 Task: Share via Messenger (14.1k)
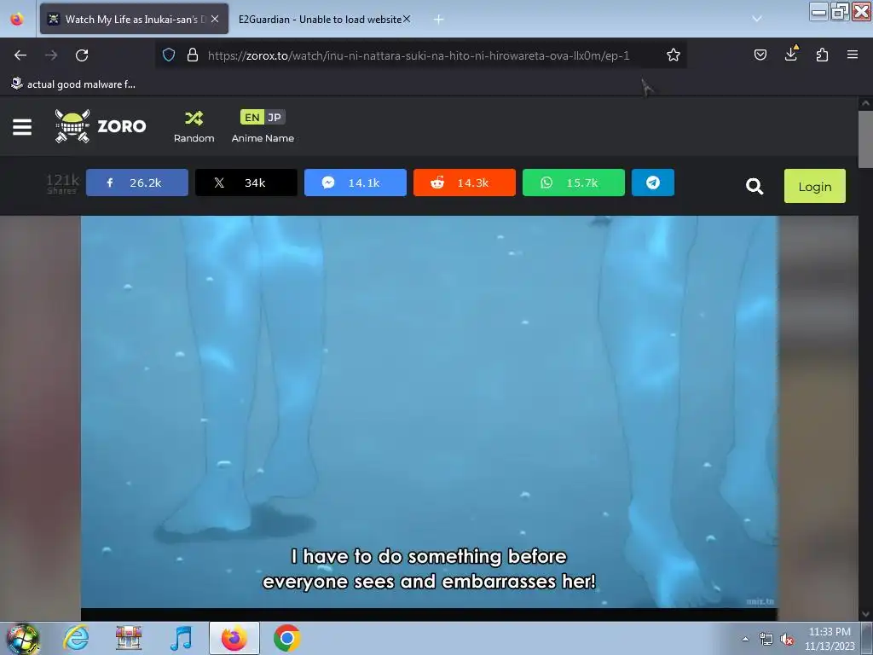(356, 183)
